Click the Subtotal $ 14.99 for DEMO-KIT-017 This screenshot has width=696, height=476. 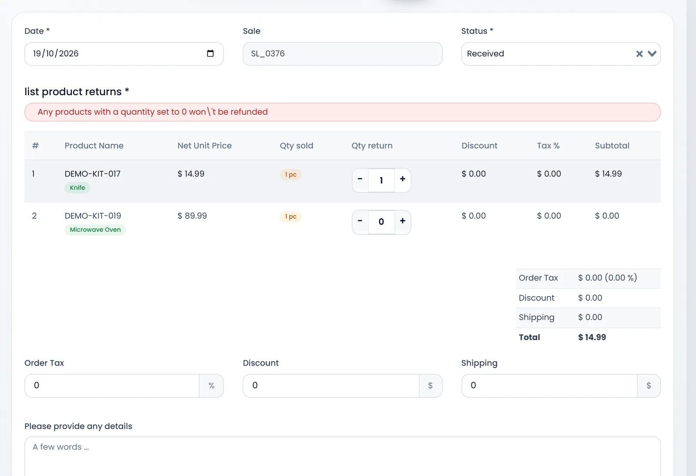609,174
